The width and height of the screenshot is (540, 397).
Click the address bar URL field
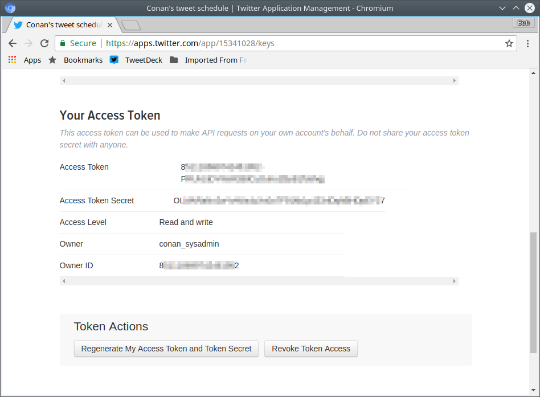[286, 43]
